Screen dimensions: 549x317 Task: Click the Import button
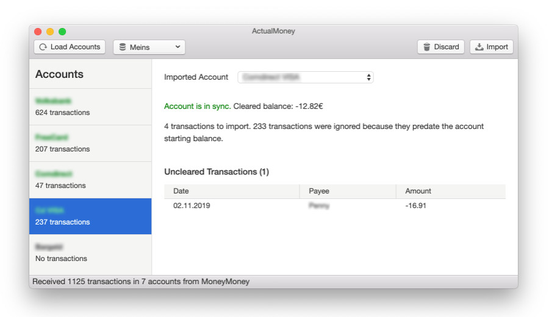pyautogui.click(x=491, y=47)
